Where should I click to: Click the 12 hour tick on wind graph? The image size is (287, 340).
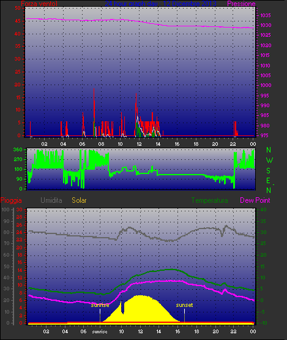pos(139,144)
